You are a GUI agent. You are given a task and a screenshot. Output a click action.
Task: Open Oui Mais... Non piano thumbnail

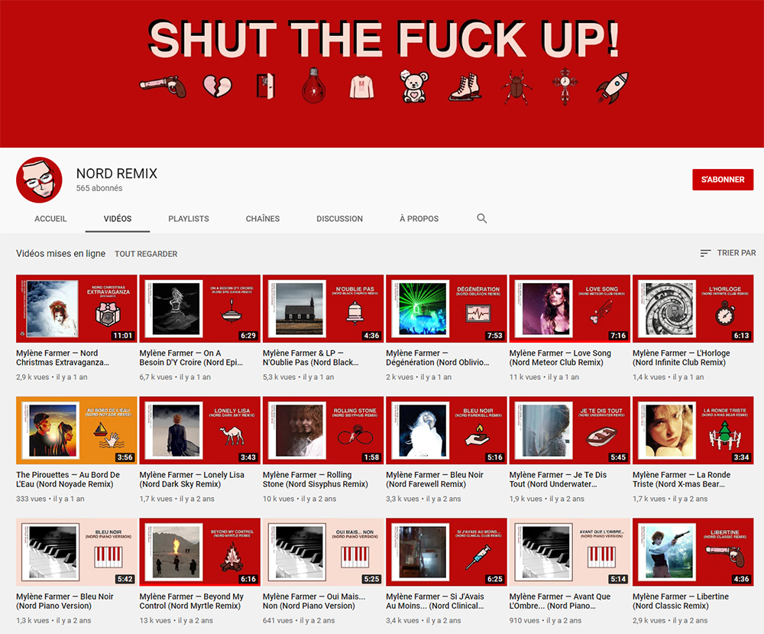[x=323, y=551]
